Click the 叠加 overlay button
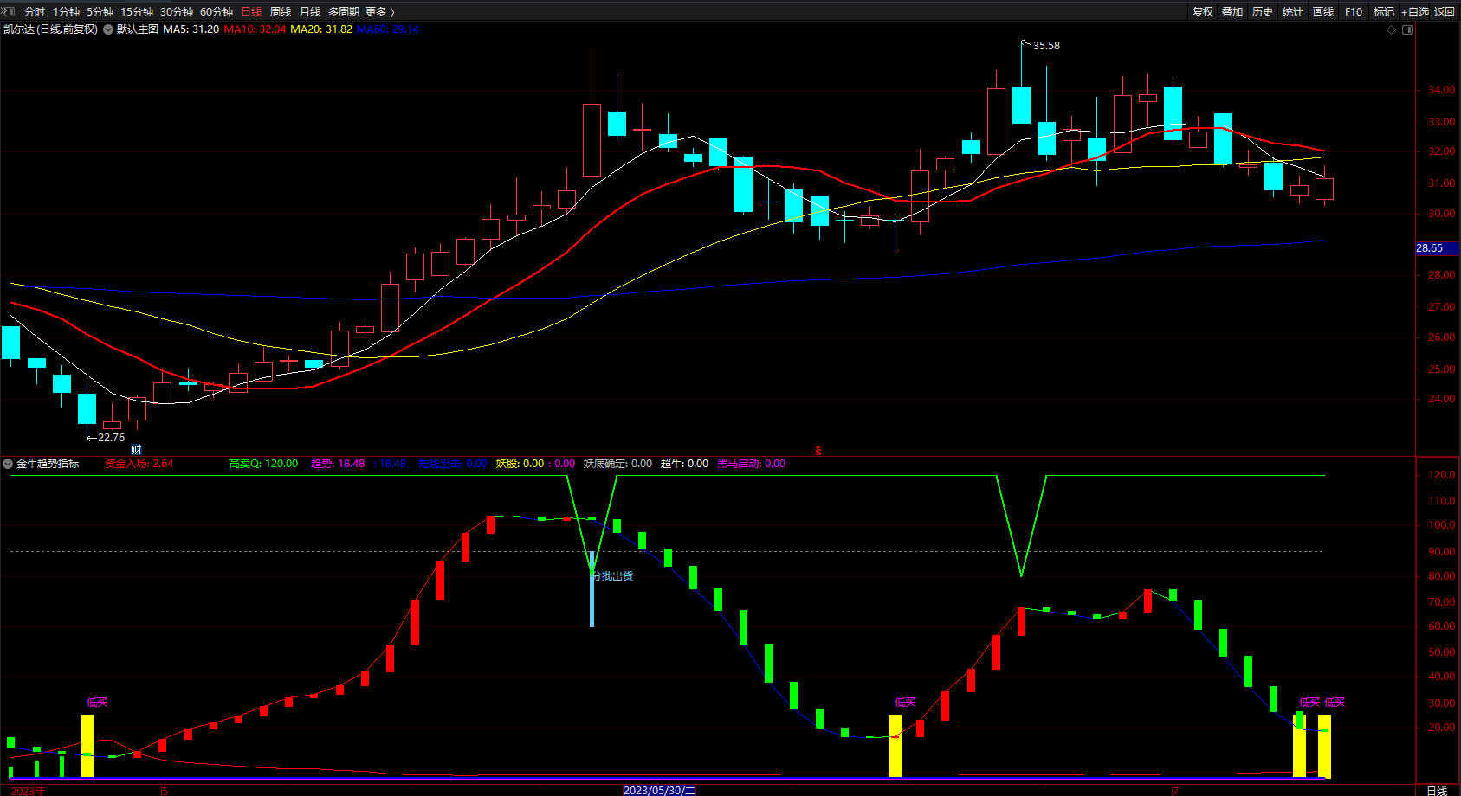This screenshot has width=1461, height=796. point(1232,11)
